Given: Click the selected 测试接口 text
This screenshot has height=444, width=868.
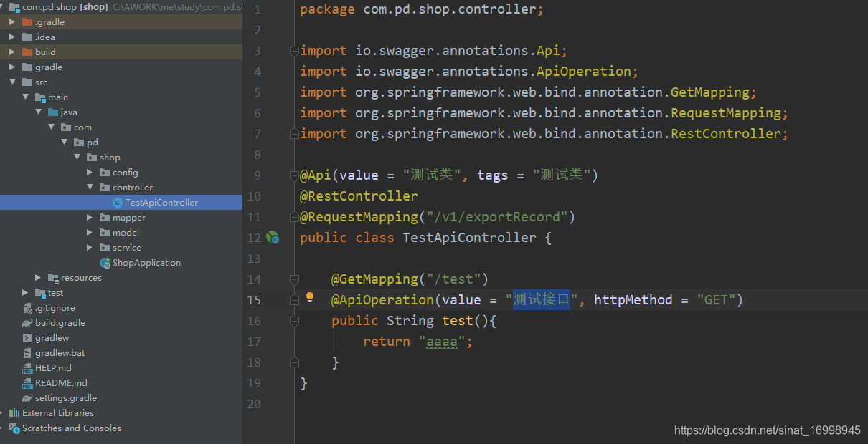Looking at the screenshot, I should click(542, 299).
